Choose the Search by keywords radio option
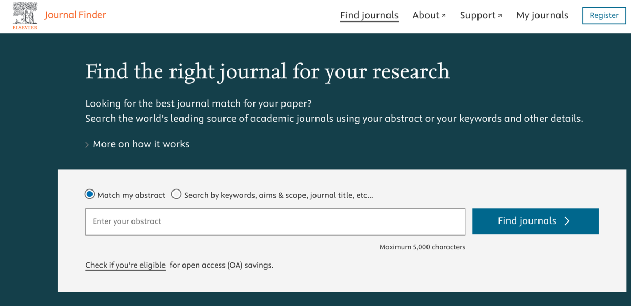 [x=177, y=194]
